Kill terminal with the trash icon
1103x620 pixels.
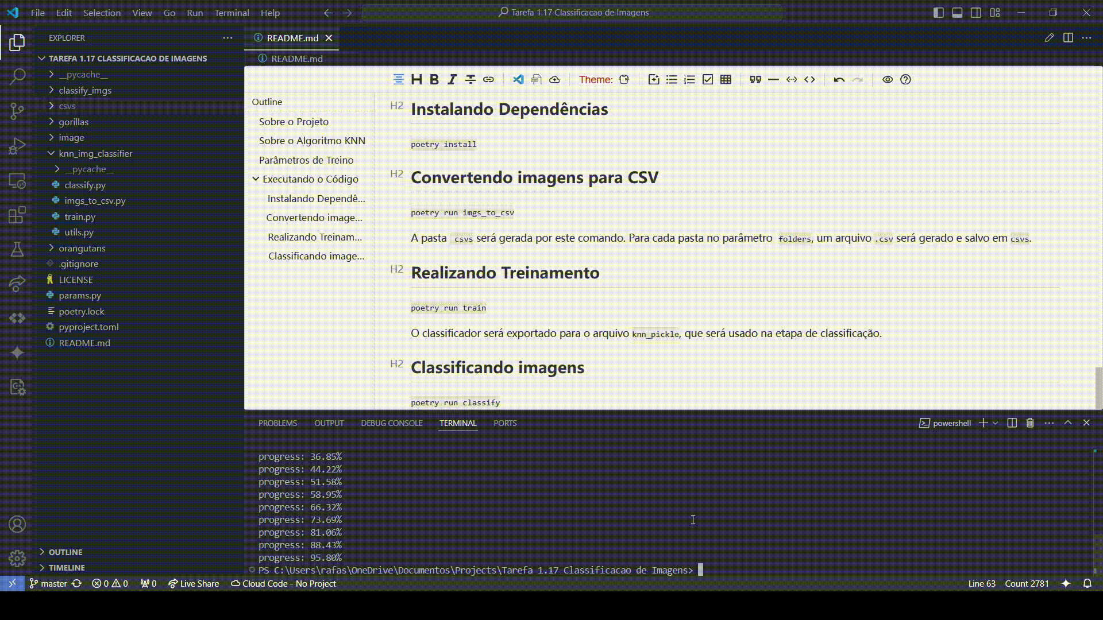pos(1030,423)
